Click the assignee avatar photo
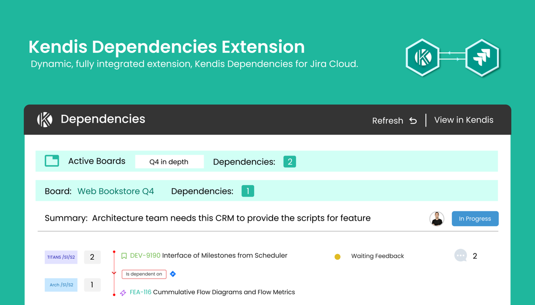 point(437,219)
